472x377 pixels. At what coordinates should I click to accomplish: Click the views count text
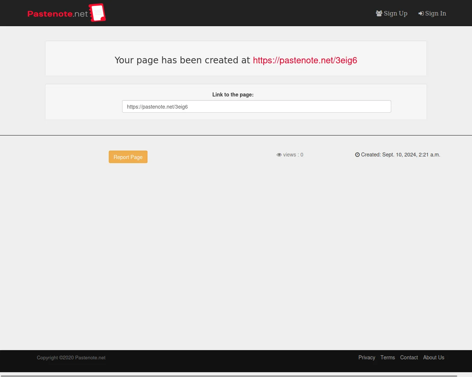tap(293, 155)
